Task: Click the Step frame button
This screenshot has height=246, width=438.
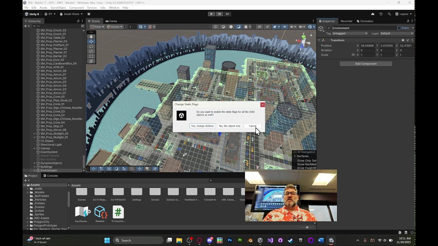Action: [227, 14]
